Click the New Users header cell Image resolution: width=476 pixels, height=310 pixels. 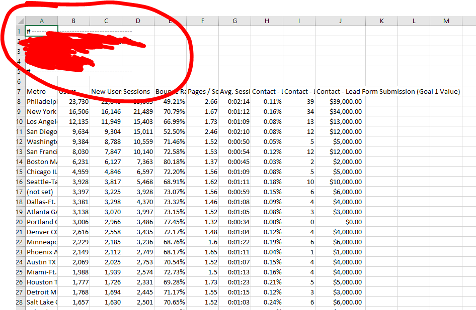[x=106, y=92]
